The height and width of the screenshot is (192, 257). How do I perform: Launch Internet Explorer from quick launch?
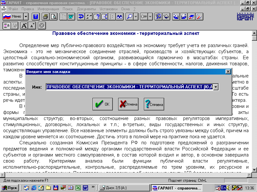click(34, 188)
